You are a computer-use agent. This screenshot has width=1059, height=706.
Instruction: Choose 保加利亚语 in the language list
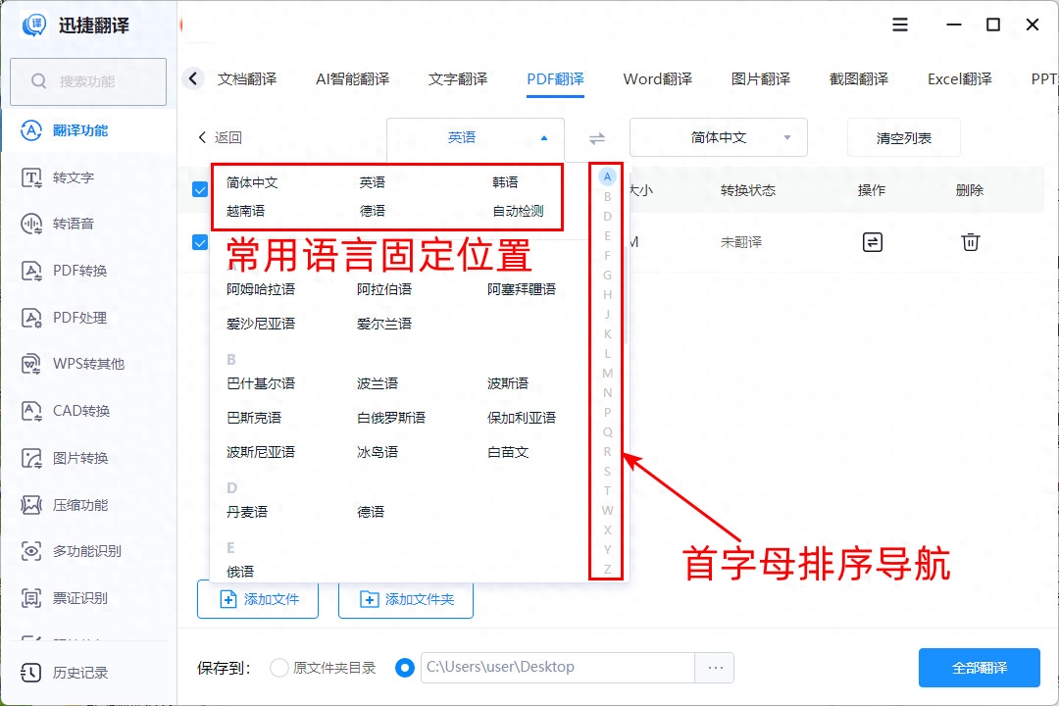click(522, 418)
